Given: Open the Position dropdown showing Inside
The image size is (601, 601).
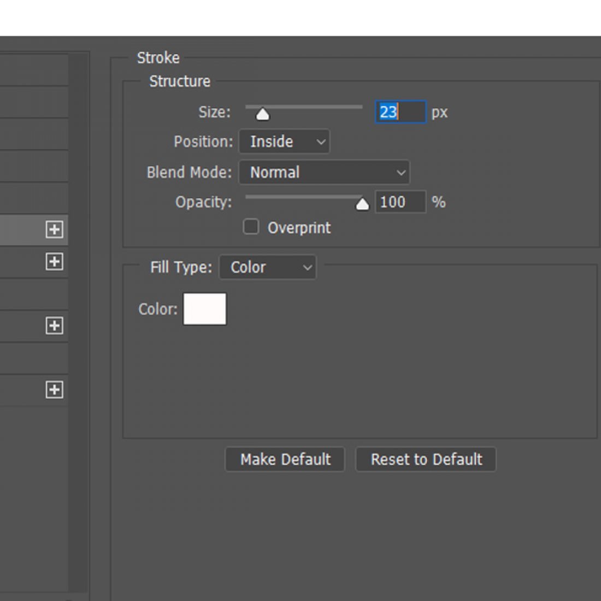Looking at the screenshot, I should [x=284, y=142].
